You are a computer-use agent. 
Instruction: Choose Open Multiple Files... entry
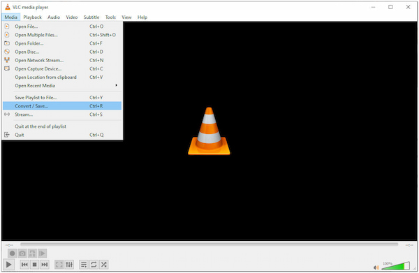[62, 35]
